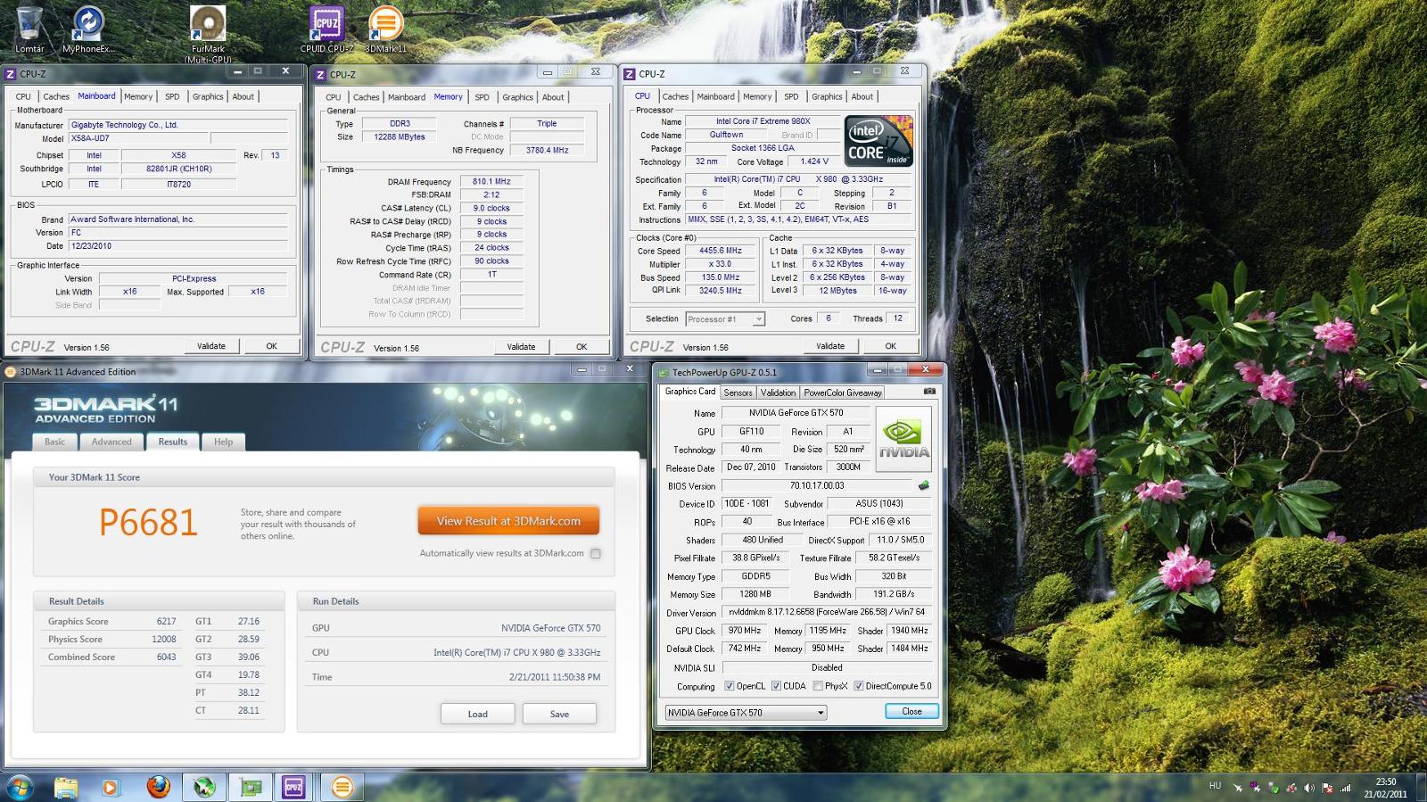Open Windows Explorer from the taskbar
This screenshot has height=802, width=1427.
pos(65,787)
